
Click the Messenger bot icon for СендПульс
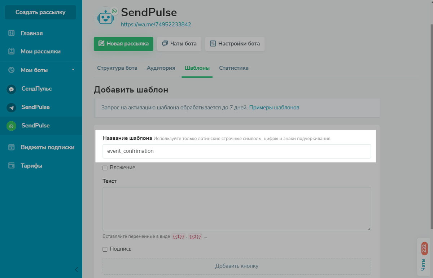(12, 89)
